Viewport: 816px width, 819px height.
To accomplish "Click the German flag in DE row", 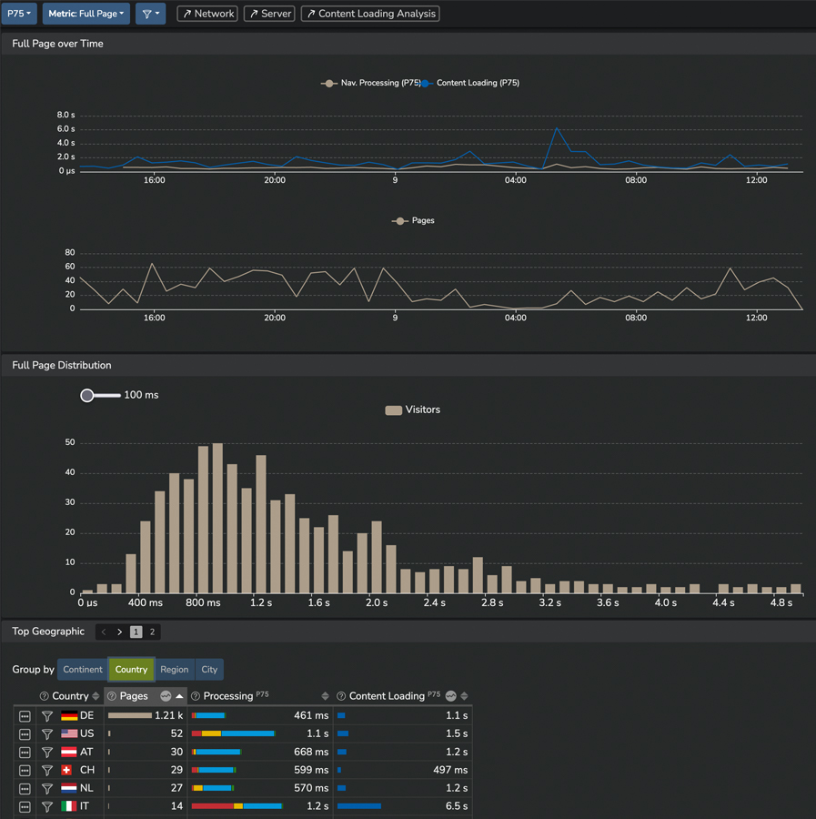I will (69, 715).
